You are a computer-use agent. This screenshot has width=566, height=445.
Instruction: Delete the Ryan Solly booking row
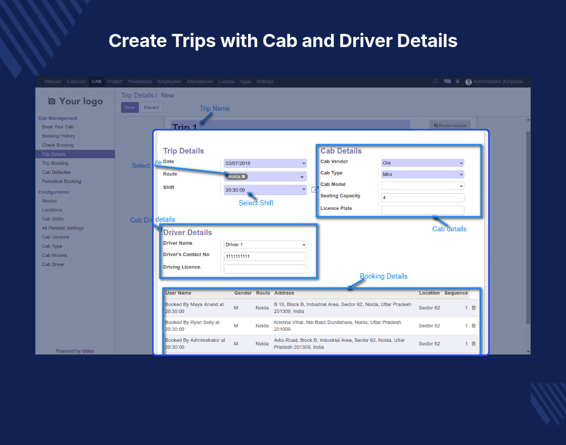click(474, 326)
